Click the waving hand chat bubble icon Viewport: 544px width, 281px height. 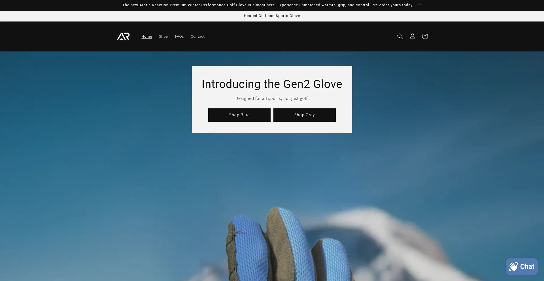[513, 266]
